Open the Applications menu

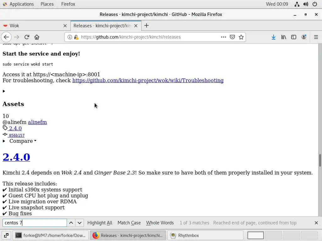coord(22,4)
